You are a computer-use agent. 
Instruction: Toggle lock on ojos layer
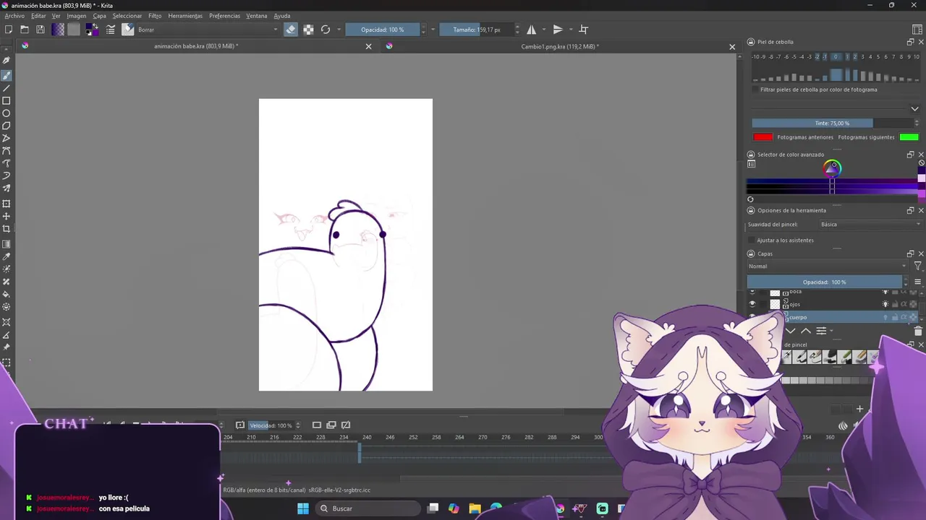tap(894, 304)
